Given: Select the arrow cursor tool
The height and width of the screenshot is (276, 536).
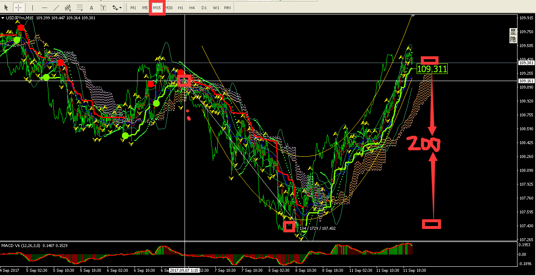Looking at the screenshot, I should 6,8.
